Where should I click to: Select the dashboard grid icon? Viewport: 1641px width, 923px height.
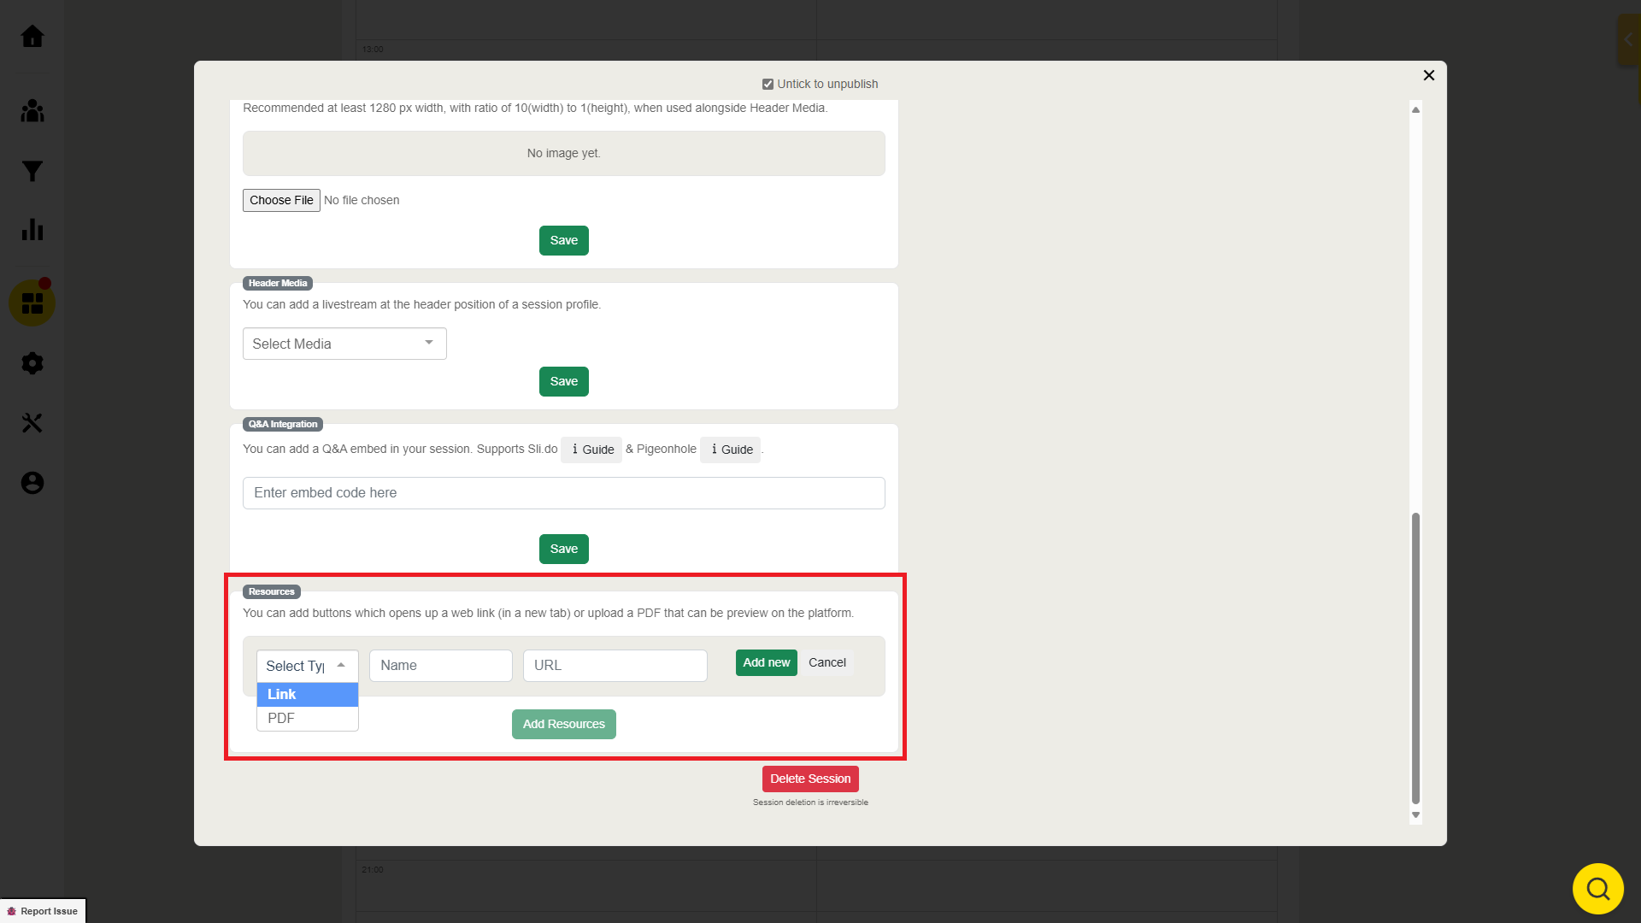click(32, 303)
